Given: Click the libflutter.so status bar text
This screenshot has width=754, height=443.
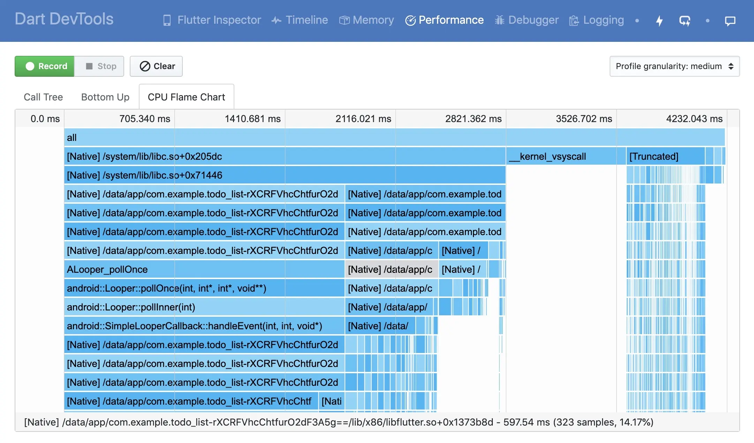Looking at the screenshot, I should [x=339, y=422].
